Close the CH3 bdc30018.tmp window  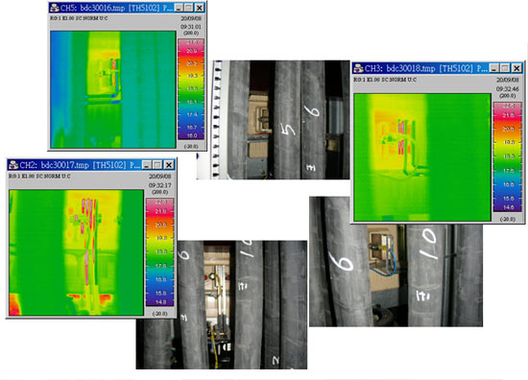tap(516, 68)
